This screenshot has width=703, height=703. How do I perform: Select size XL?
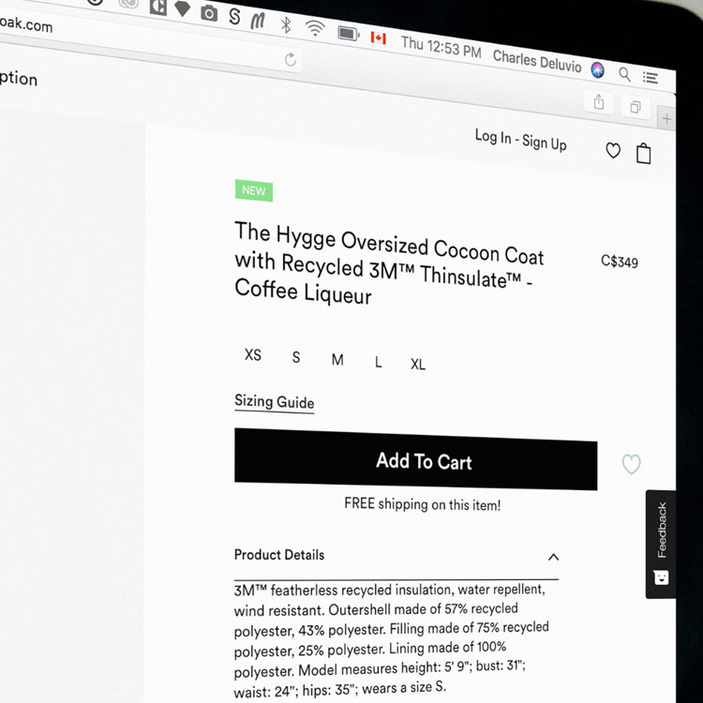click(418, 364)
